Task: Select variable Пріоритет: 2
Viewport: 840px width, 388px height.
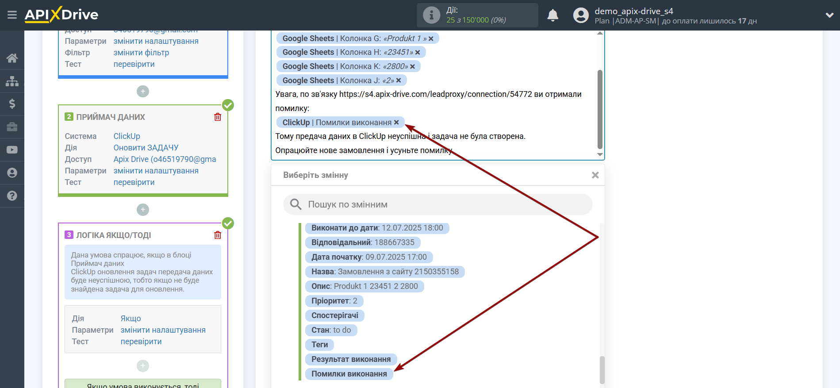Action: point(334,301)
